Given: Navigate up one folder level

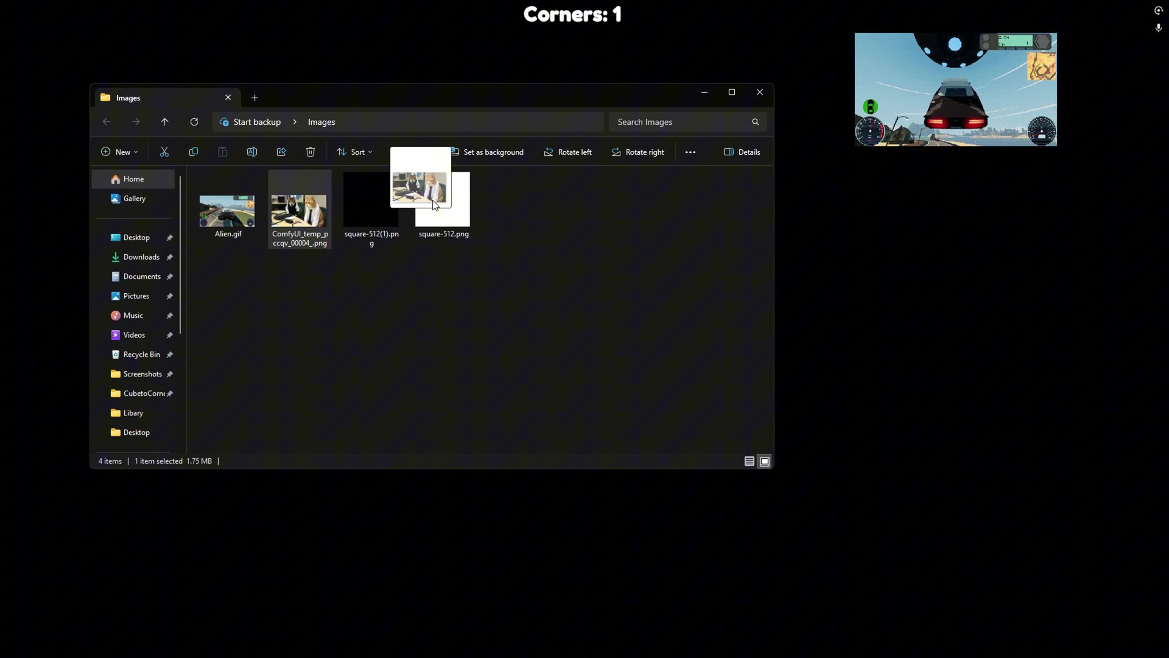Looking at the screenshot, I should pos(165,122).
